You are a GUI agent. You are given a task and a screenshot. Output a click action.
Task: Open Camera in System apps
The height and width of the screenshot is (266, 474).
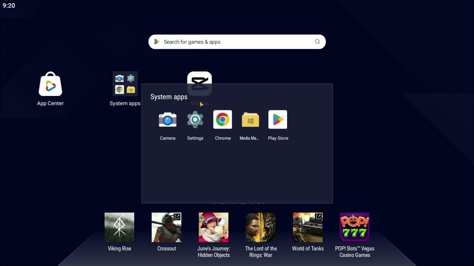168,119
